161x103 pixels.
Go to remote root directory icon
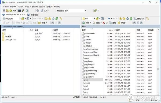(x=124, y=19)
